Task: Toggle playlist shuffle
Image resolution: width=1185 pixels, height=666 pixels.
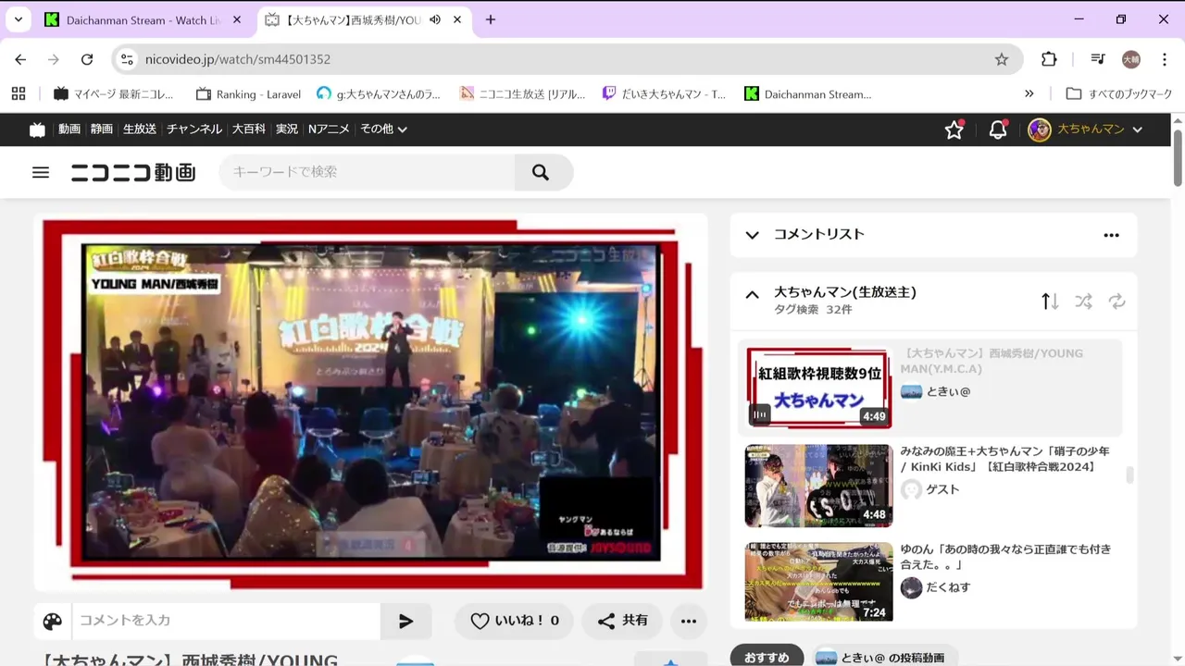Action: pyautogui.click(x=1083, y=302)
